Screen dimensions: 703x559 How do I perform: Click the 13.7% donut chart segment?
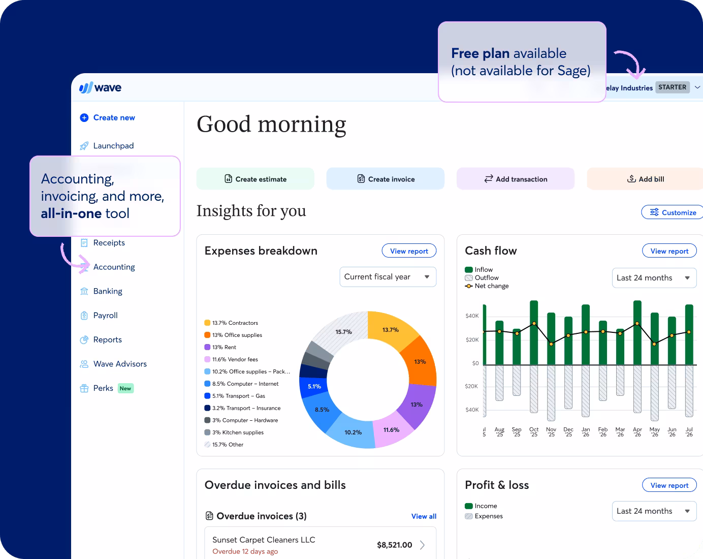390,329
